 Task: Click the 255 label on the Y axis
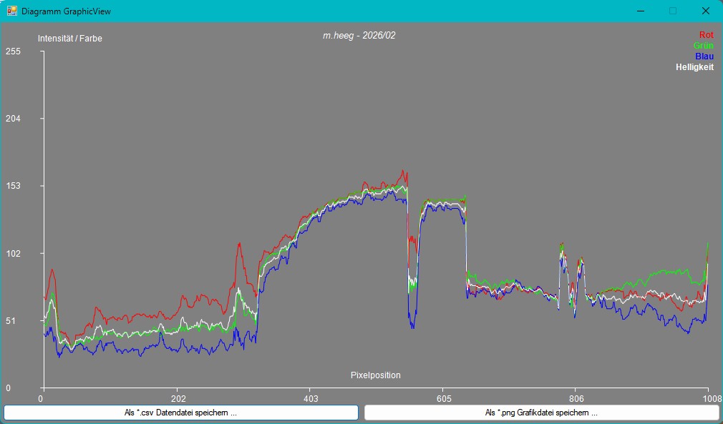point(13,51)
